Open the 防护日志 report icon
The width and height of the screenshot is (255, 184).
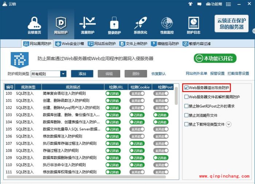193,25
